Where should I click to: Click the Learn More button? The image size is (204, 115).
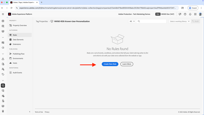click(x=127, y=64)
